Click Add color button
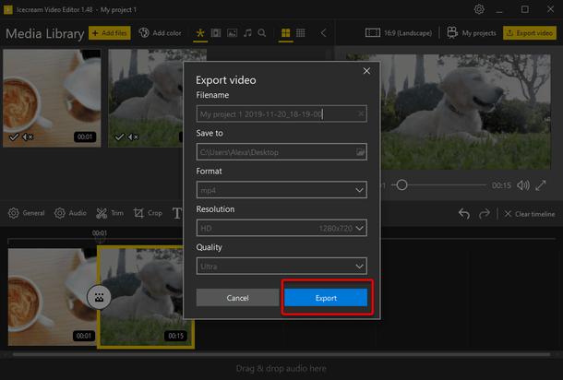This screenshot has height=380, width=563. tap(161, 33)
